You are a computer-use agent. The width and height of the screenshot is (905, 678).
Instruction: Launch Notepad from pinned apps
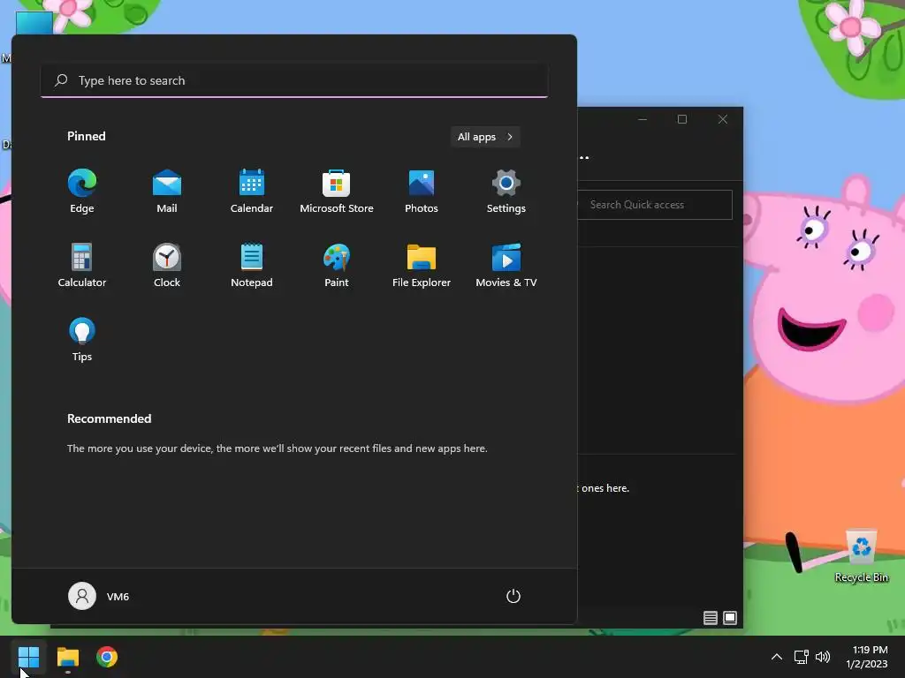[x=252, y=266]
